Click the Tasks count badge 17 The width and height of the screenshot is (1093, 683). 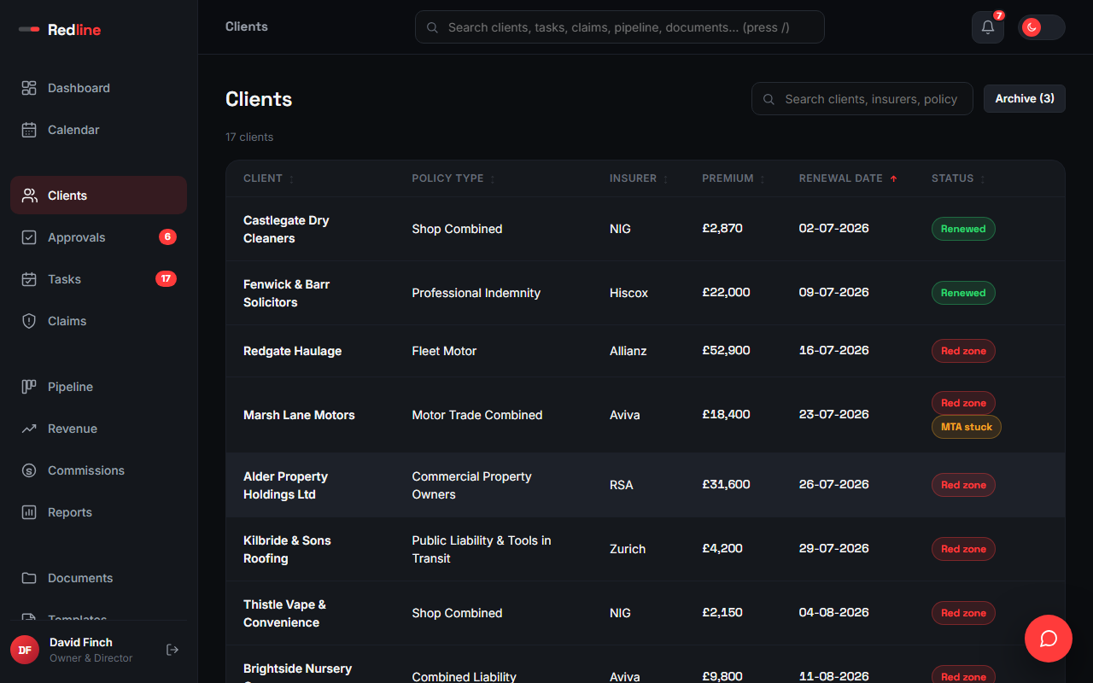tap(166, 278)
